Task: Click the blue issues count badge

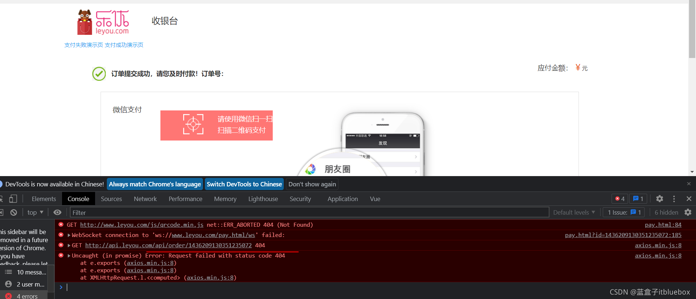Action: [638, 198]
